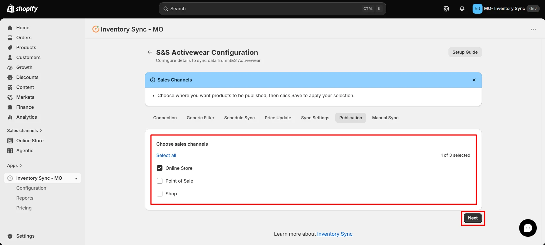
Task: Select the Manual Sync tab
Action: (385, 118)
